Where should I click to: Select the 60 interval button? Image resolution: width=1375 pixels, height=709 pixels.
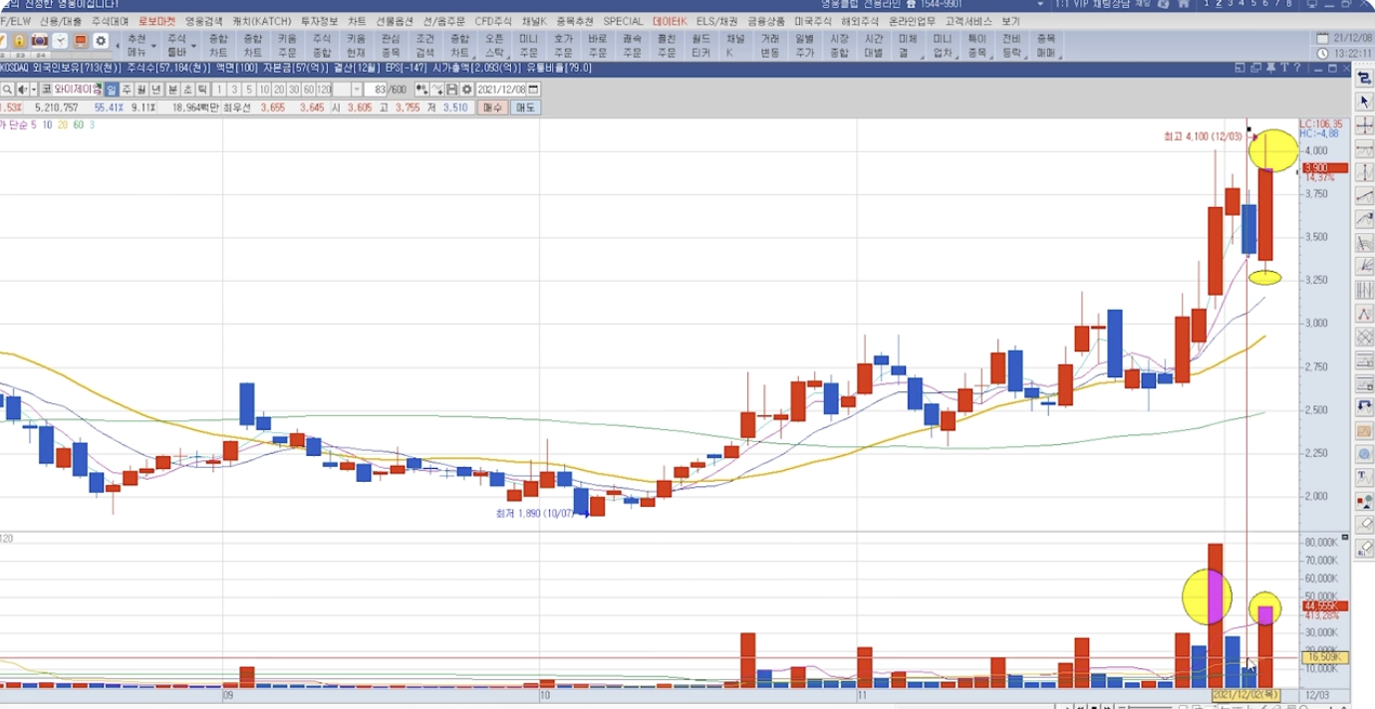click(309, 90)
